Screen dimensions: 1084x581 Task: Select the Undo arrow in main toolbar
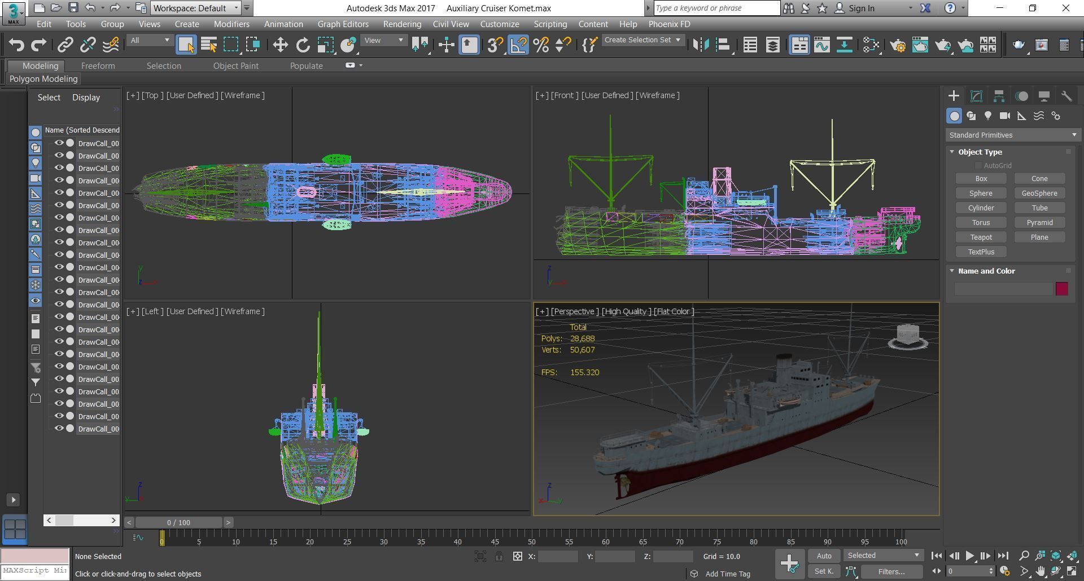16,45
